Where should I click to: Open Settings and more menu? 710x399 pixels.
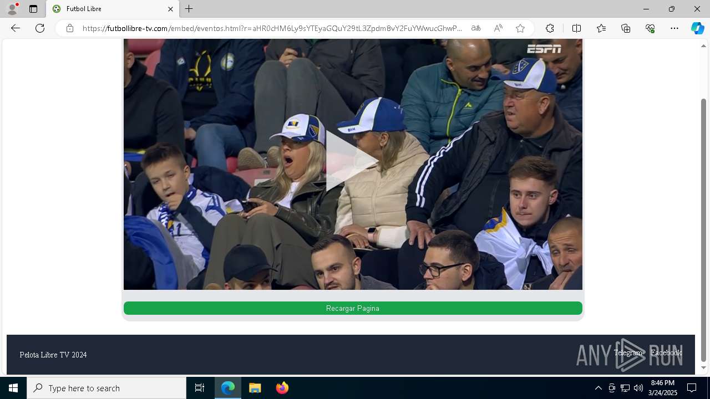[x=674, y=28]
